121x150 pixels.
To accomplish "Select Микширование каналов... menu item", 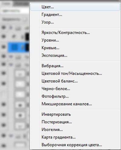I will (x=75, y=104).
